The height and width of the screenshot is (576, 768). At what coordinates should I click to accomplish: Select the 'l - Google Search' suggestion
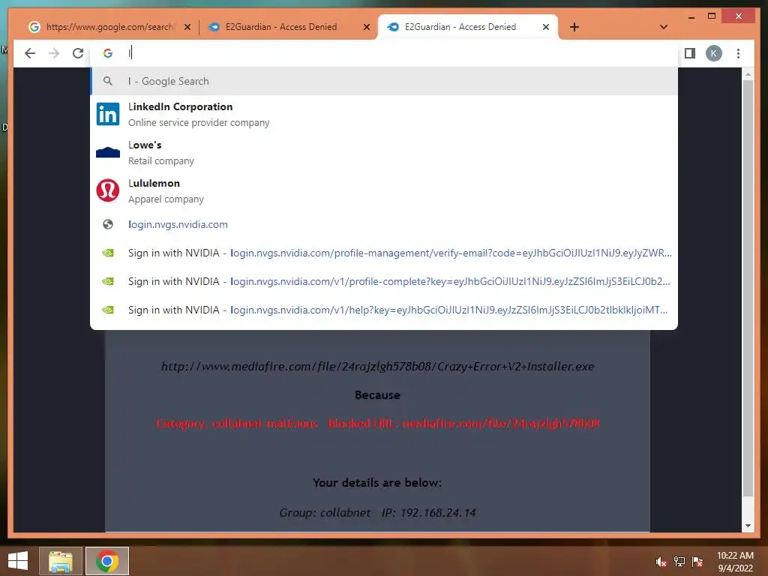[384, 81]
